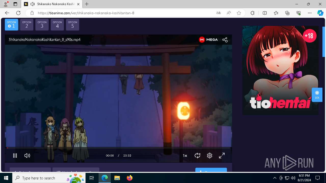
Task: Switch to Opcion 3 server
Action: point(42,25)
